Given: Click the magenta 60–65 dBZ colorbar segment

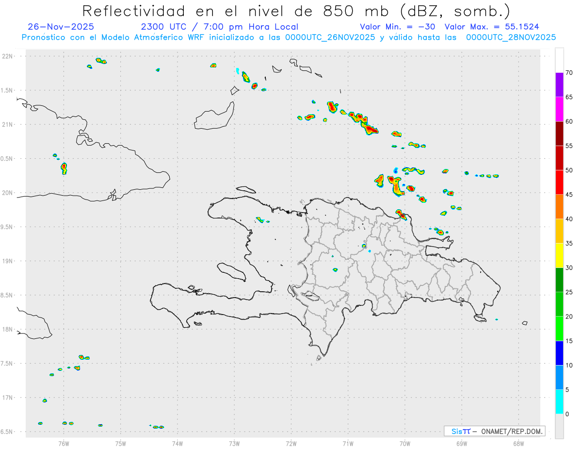Looking at the screenshot, I should pos(559,109).
